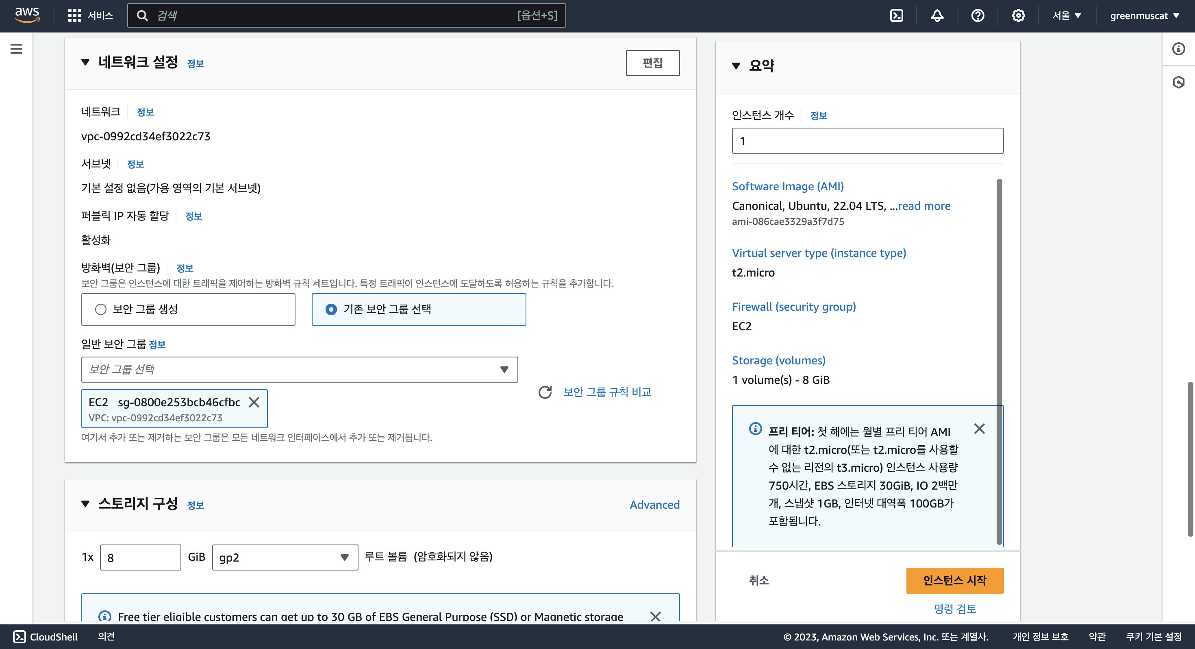The width and height of the screenshot is (1195, 649).
Task: Open the Virtual server type summary link
Action: [x=819, y=253]
